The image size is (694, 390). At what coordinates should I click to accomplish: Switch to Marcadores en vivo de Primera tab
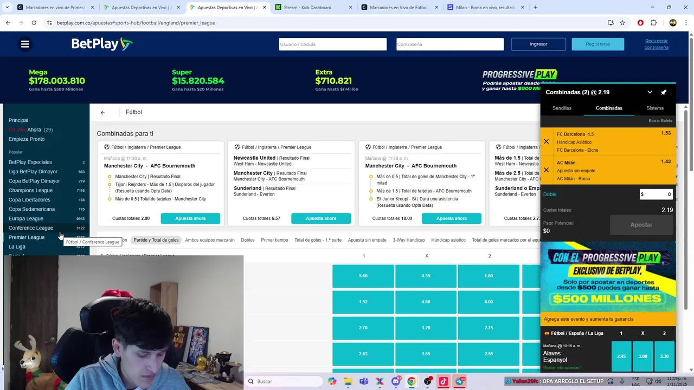click(x=55, y=8)
